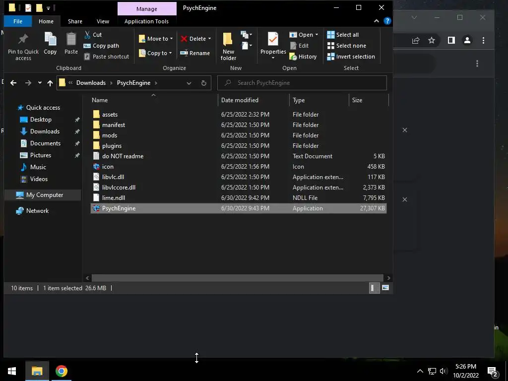The image size is (508, 381).
Task: Create a New folder
Action: (x=228, y=46)
